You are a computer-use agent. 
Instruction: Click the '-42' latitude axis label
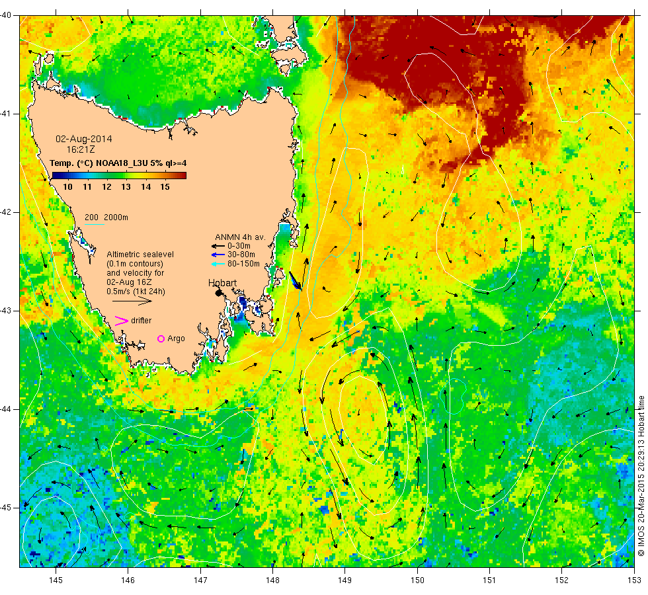5,212
